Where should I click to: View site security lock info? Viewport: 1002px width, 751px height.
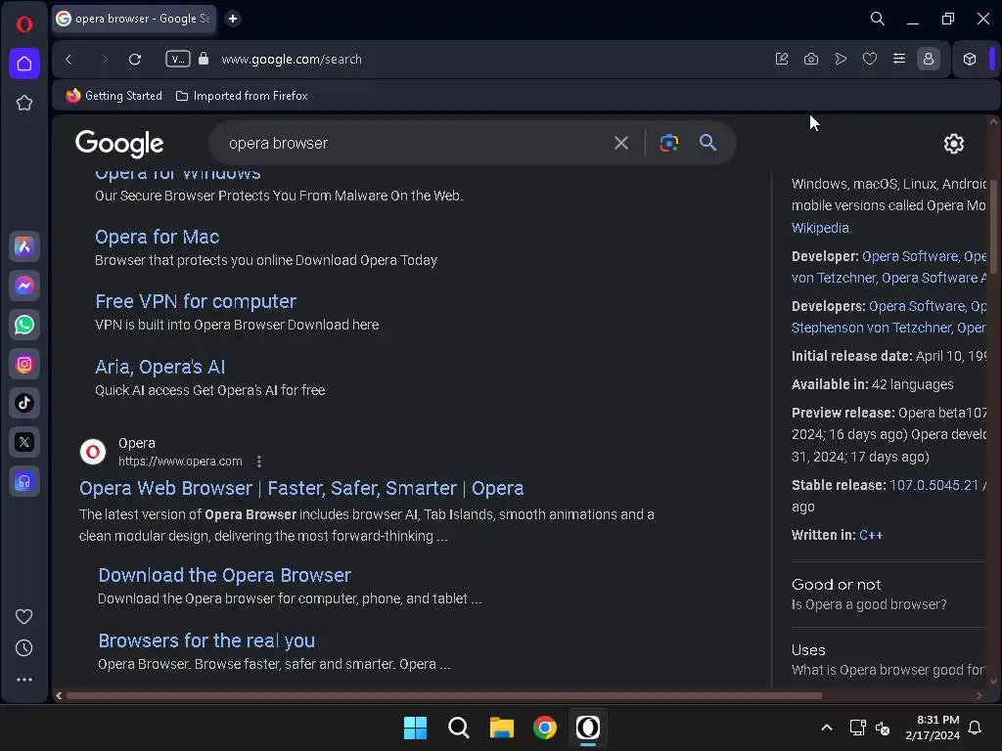pyautogui.click(x=204, y=59)
